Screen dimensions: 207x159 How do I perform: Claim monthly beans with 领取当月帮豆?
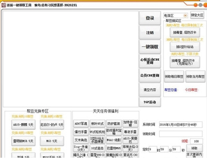click(x=195, y=76)
